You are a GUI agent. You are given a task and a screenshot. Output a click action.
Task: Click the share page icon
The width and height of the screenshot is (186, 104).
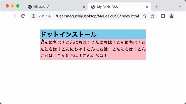pyautogui.click(x=144, y=16)
